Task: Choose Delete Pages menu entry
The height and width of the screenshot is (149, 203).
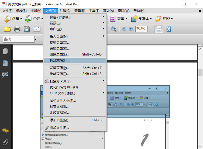Action: click(x=75, y=54)
